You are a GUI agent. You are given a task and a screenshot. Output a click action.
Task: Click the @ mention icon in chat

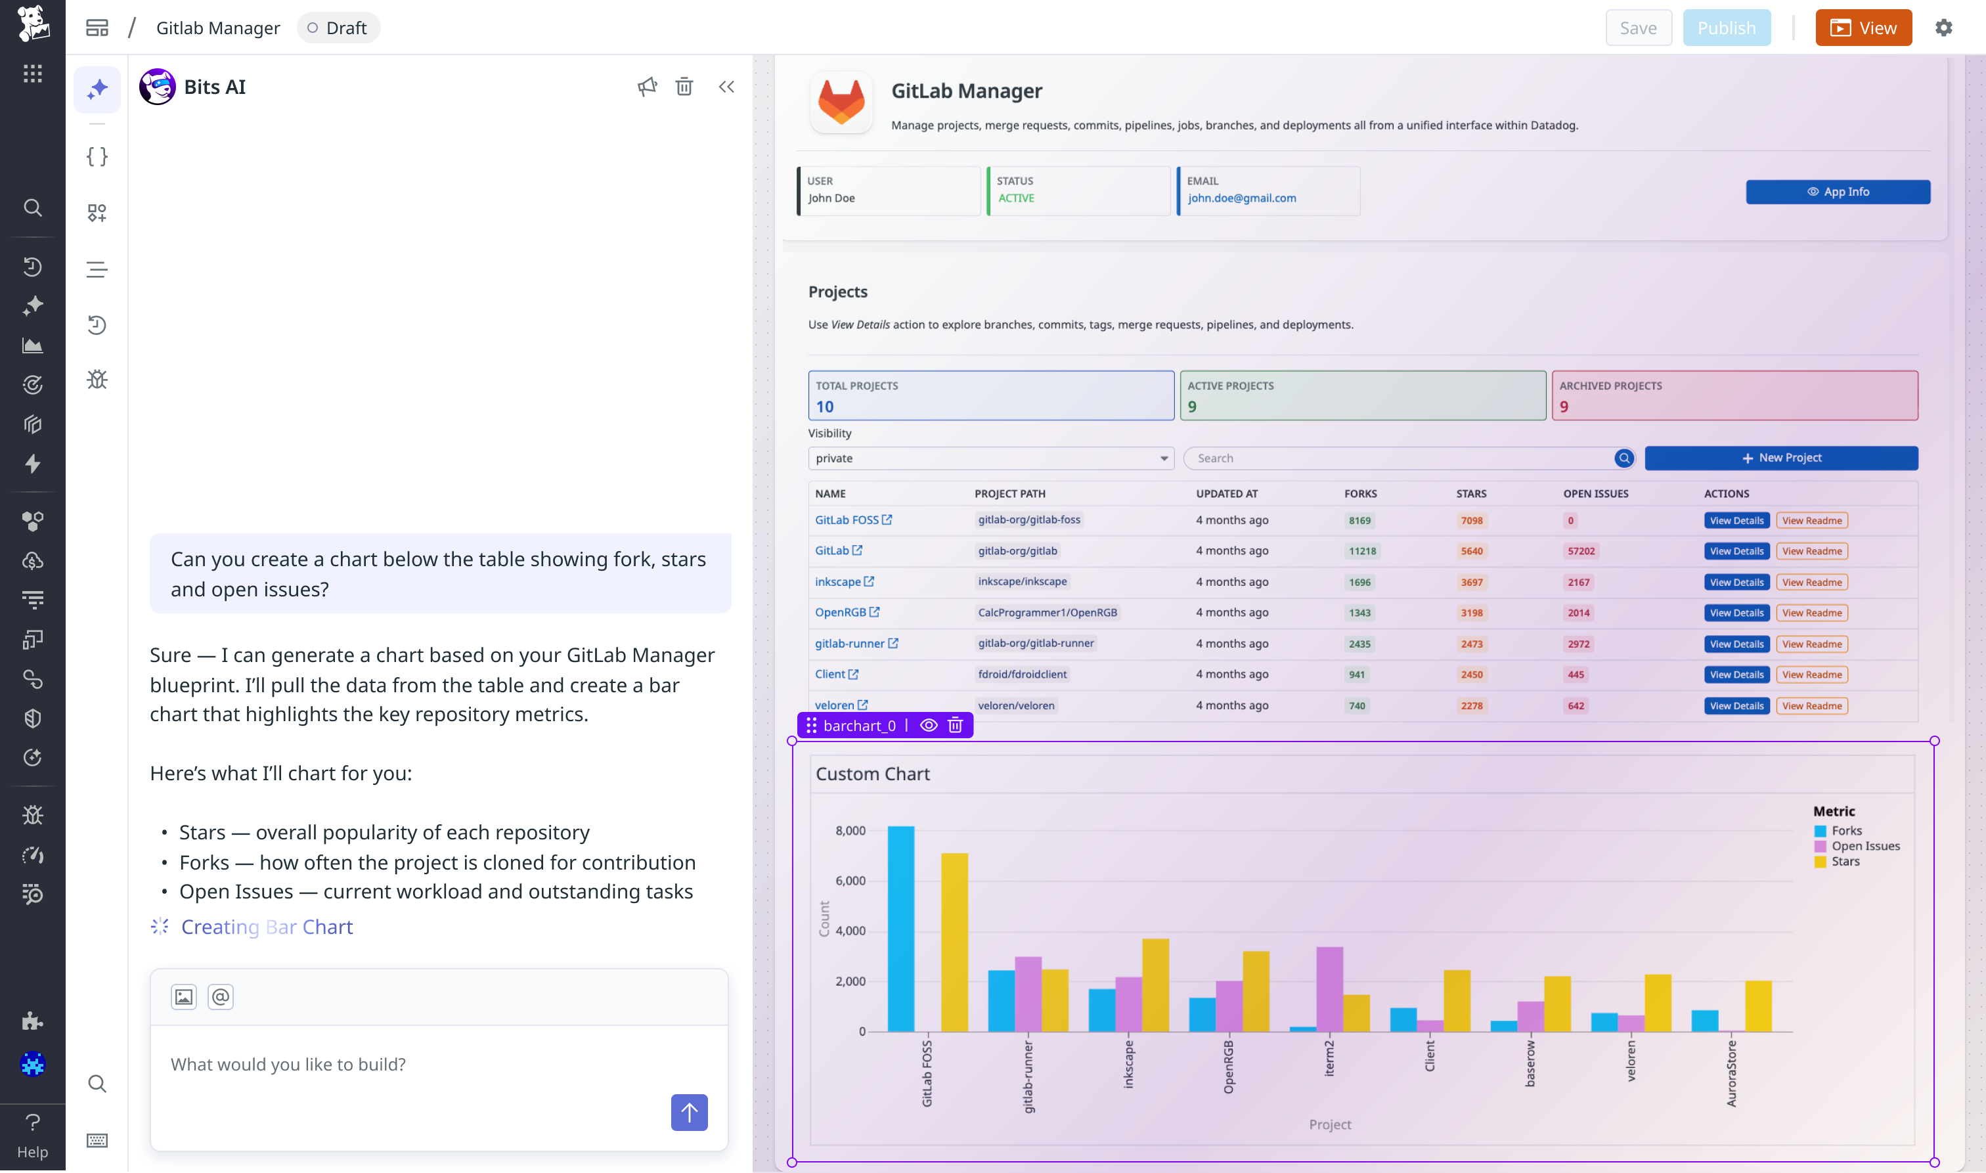click(221, 997)
